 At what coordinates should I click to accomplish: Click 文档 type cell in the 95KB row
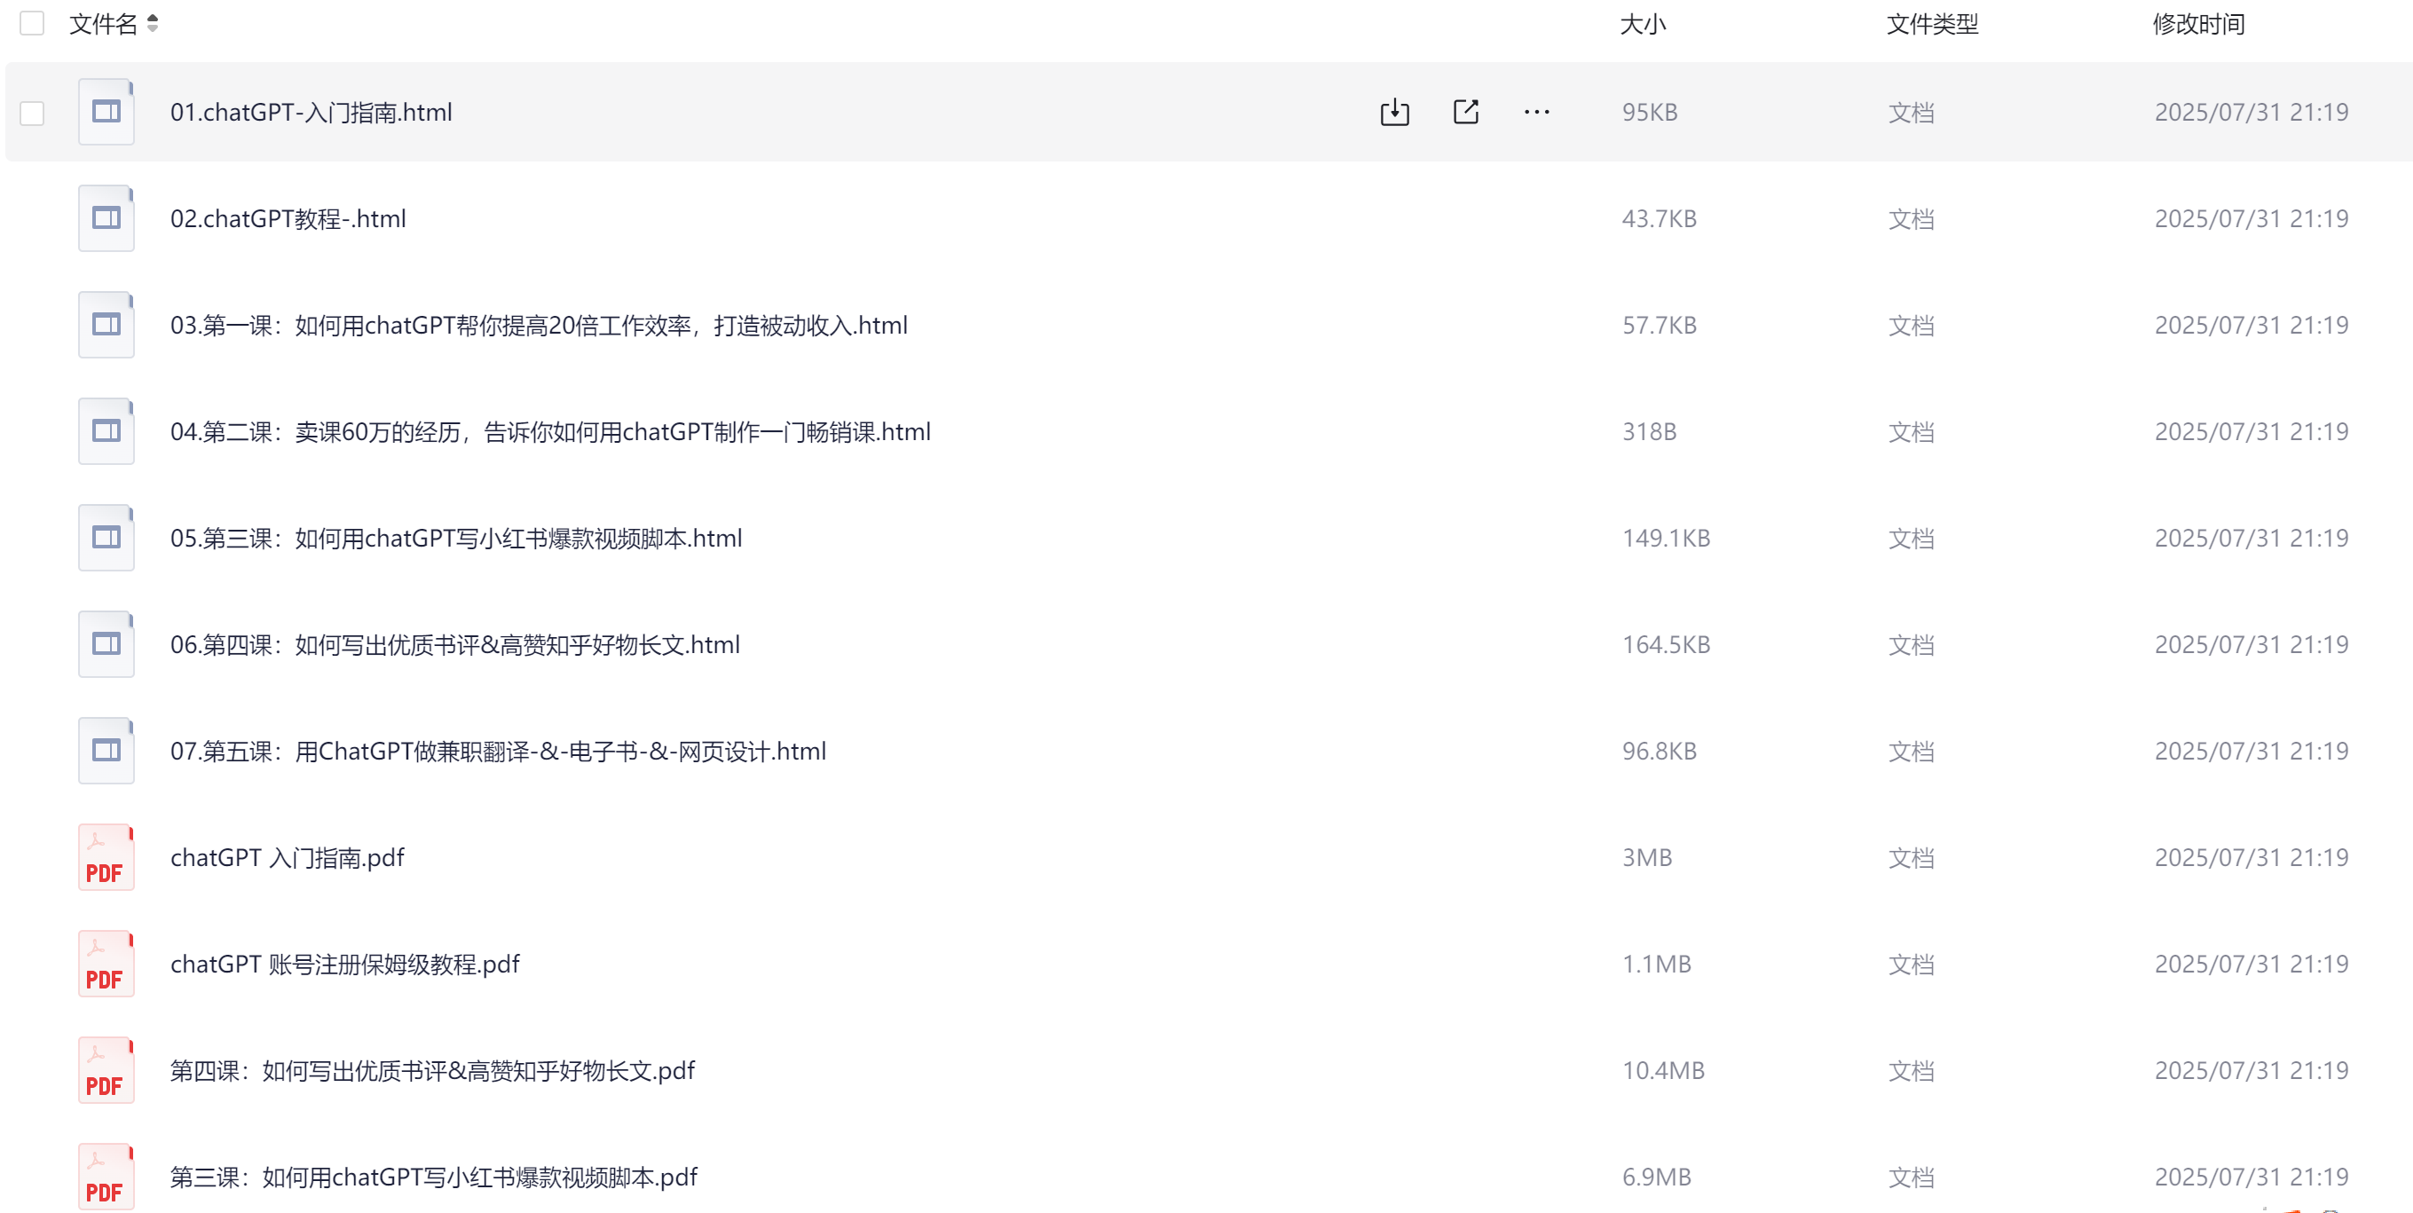(1911, 113)
